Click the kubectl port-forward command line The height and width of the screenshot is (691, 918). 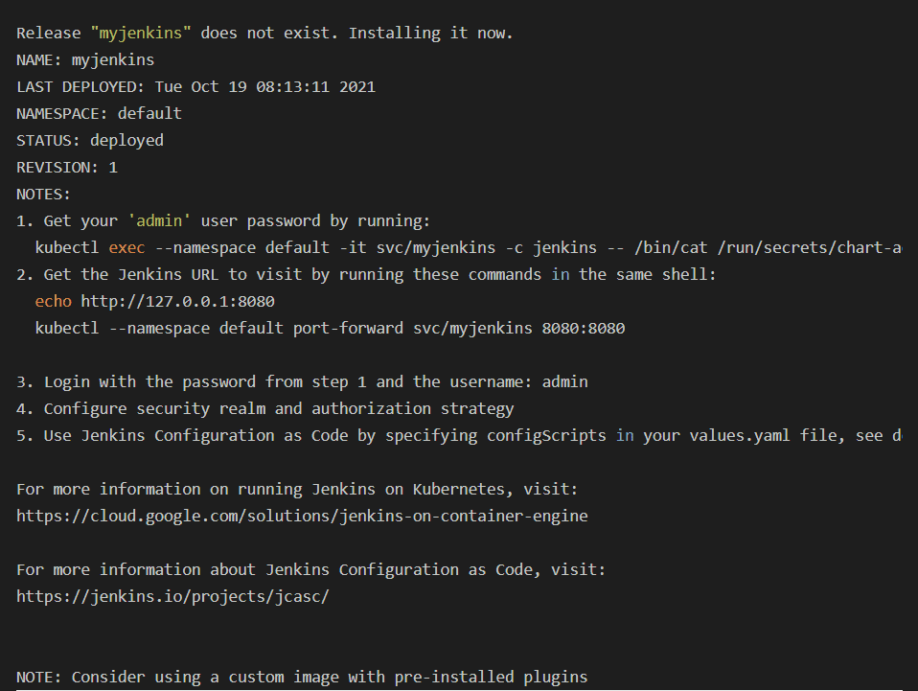tap(331, 329)
